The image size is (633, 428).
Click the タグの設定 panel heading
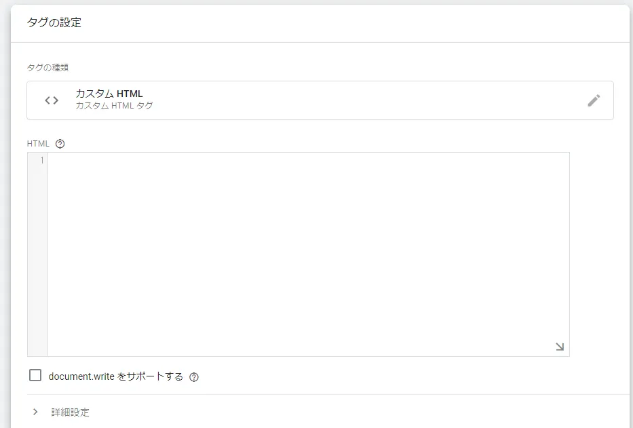pos(54,22)
